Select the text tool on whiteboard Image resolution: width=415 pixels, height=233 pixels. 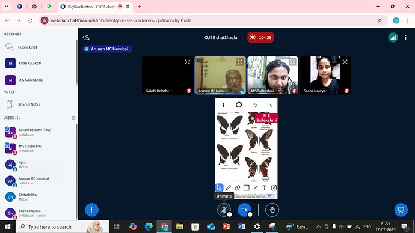pyautogui.click(x=265, y=187)
